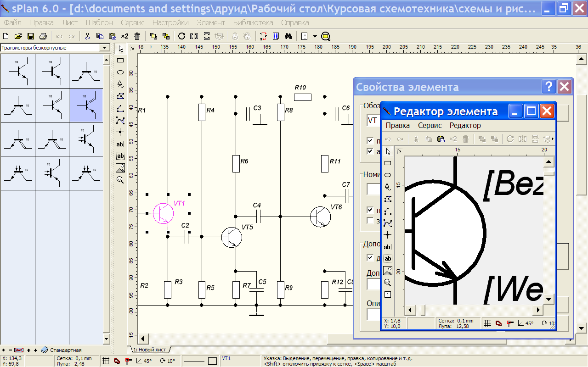Duplicate selection with the x2 icon in main toolbar
The image size is (588, 367).
click(124, 36)
